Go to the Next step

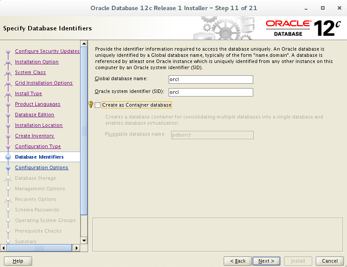click(x=266, y=261)
